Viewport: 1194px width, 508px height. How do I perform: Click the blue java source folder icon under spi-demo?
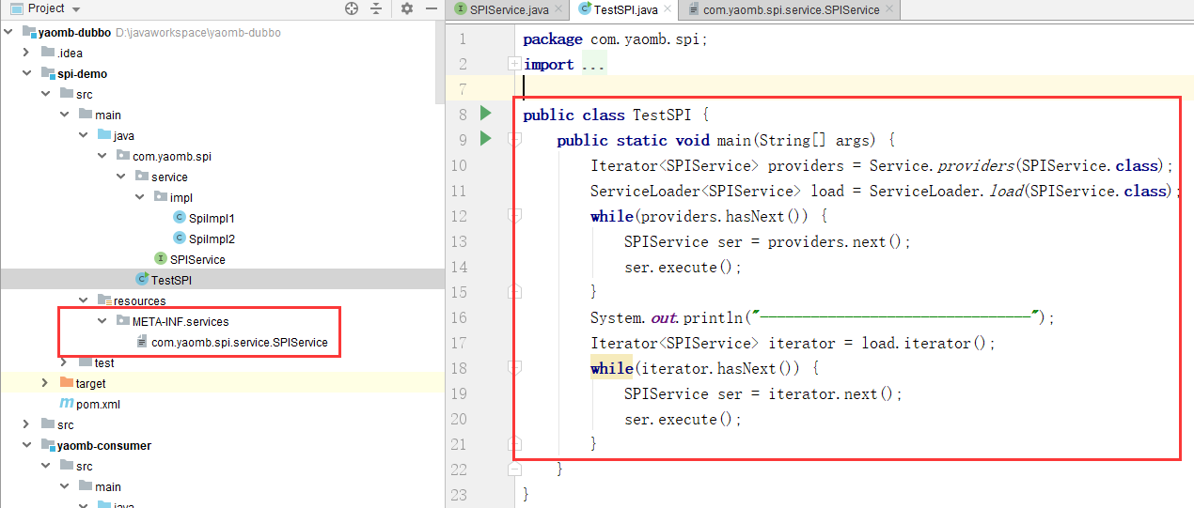click(x=104, y=135)
